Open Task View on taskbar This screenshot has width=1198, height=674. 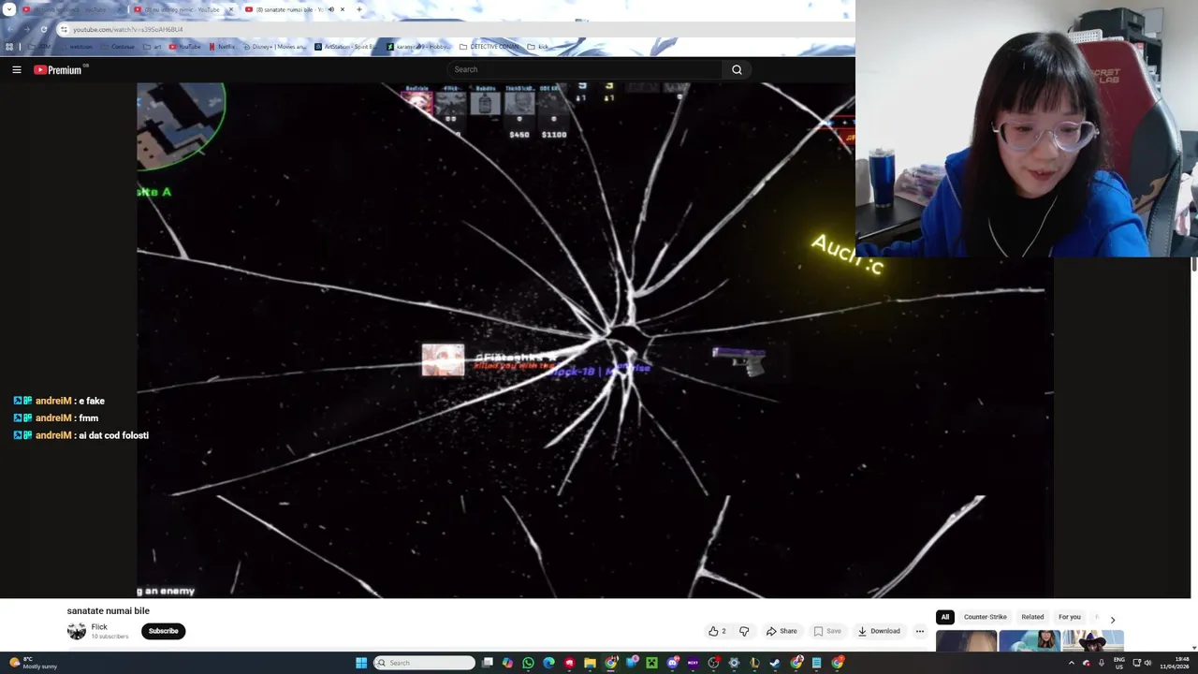[x=487, y=663]
